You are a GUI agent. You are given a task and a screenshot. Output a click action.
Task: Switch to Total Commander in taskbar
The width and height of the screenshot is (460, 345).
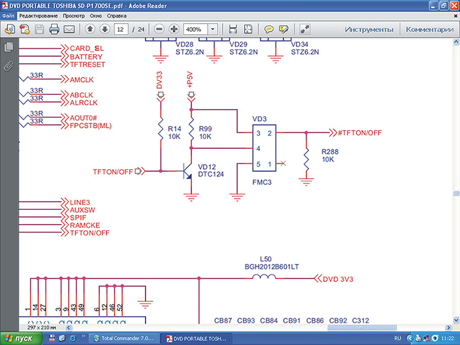(x=123, y=338)
